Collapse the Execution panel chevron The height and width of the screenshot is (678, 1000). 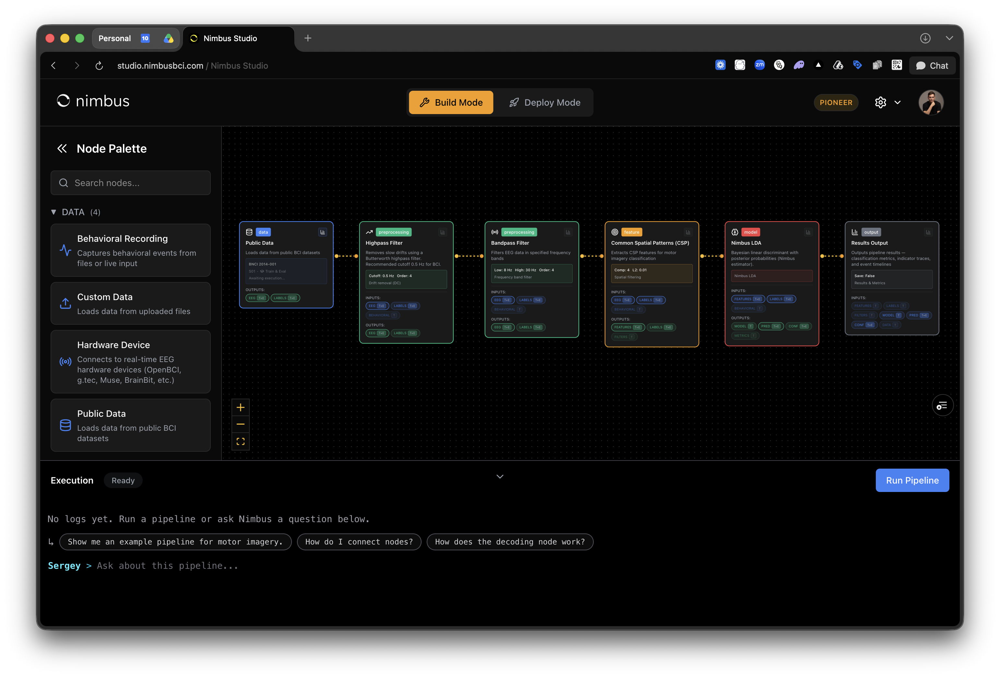[x=500, y=477]
